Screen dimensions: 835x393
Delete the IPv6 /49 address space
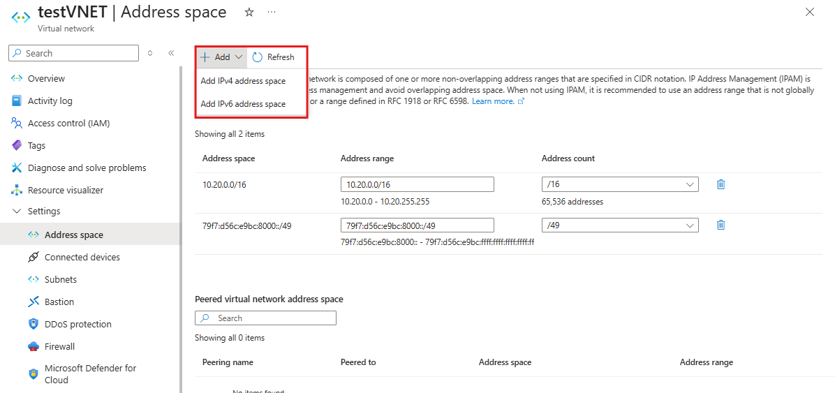[721, 225]
